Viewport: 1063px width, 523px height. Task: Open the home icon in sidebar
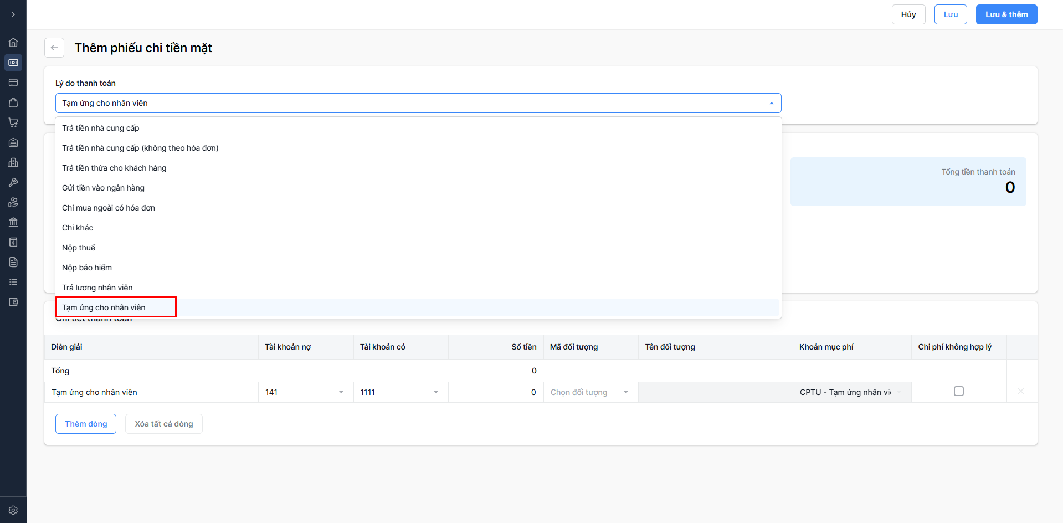click(x=13, y=43)
